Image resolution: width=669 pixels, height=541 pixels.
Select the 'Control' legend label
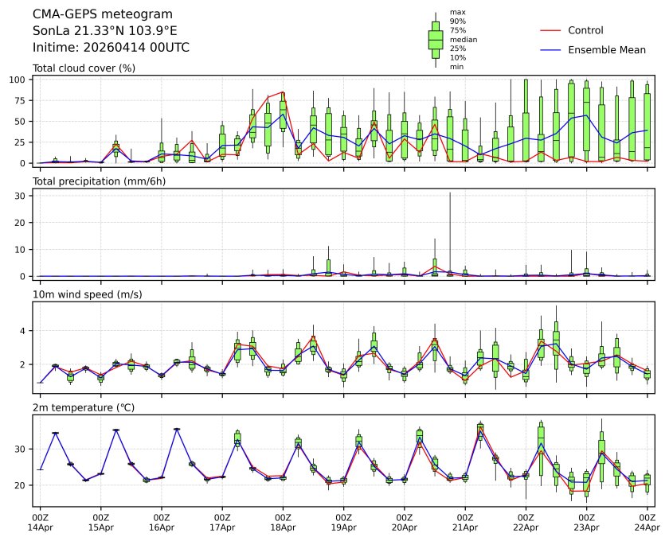tap(585, 30)
